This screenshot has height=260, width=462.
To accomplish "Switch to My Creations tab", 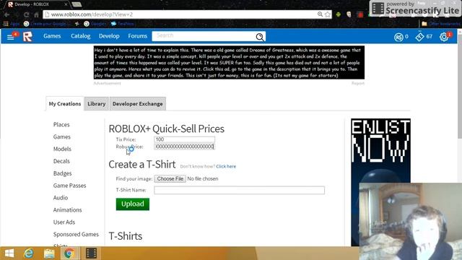I will [x=65, y=104].
